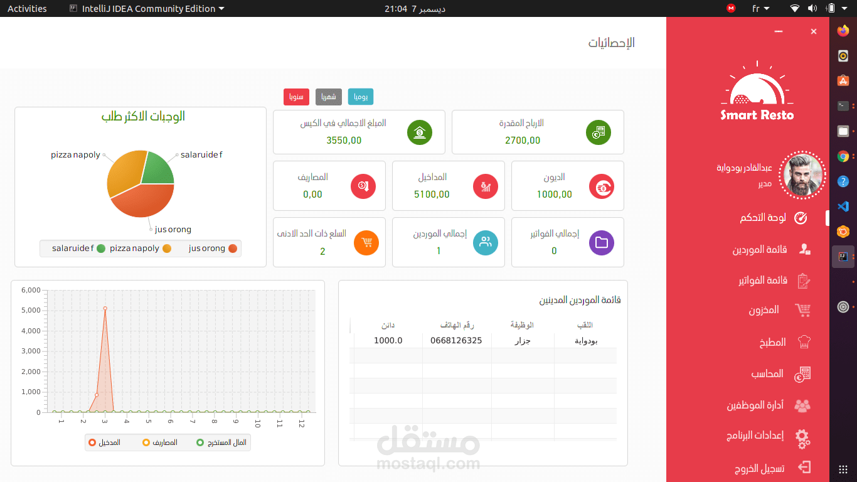Open employee management (أدارة الموظفين) icon
The width and height of the screenshot is (857, 482).
[x=804, y=405]
